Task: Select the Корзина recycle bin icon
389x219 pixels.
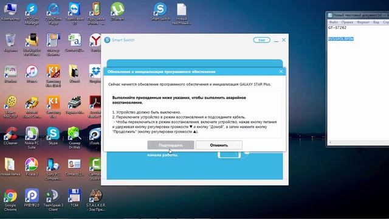Action: (10, 43)
